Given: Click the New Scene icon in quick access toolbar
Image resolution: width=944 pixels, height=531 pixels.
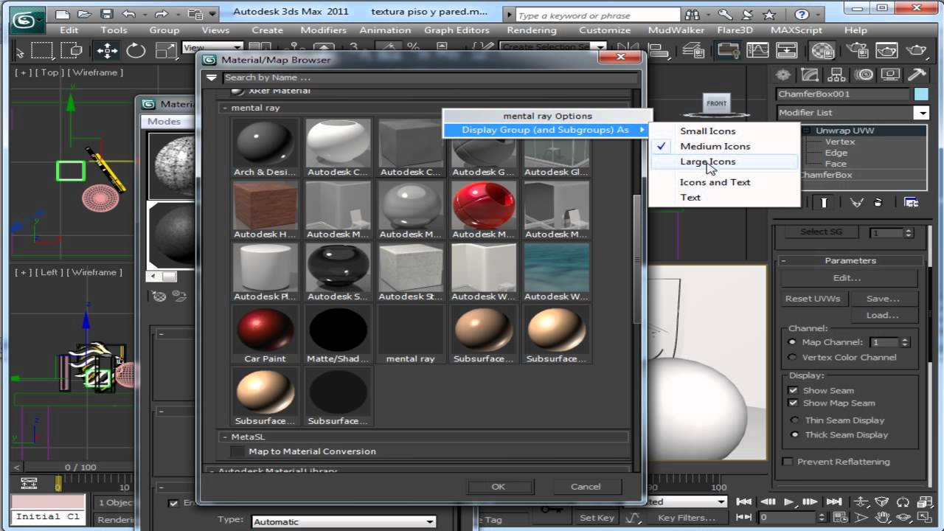Looking at the screenshot, I should coord(63,13).
